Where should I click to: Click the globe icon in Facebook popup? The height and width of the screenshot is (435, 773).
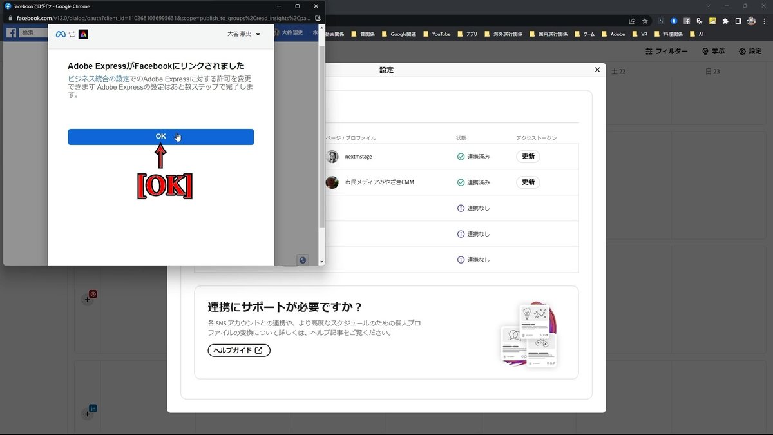303,260
